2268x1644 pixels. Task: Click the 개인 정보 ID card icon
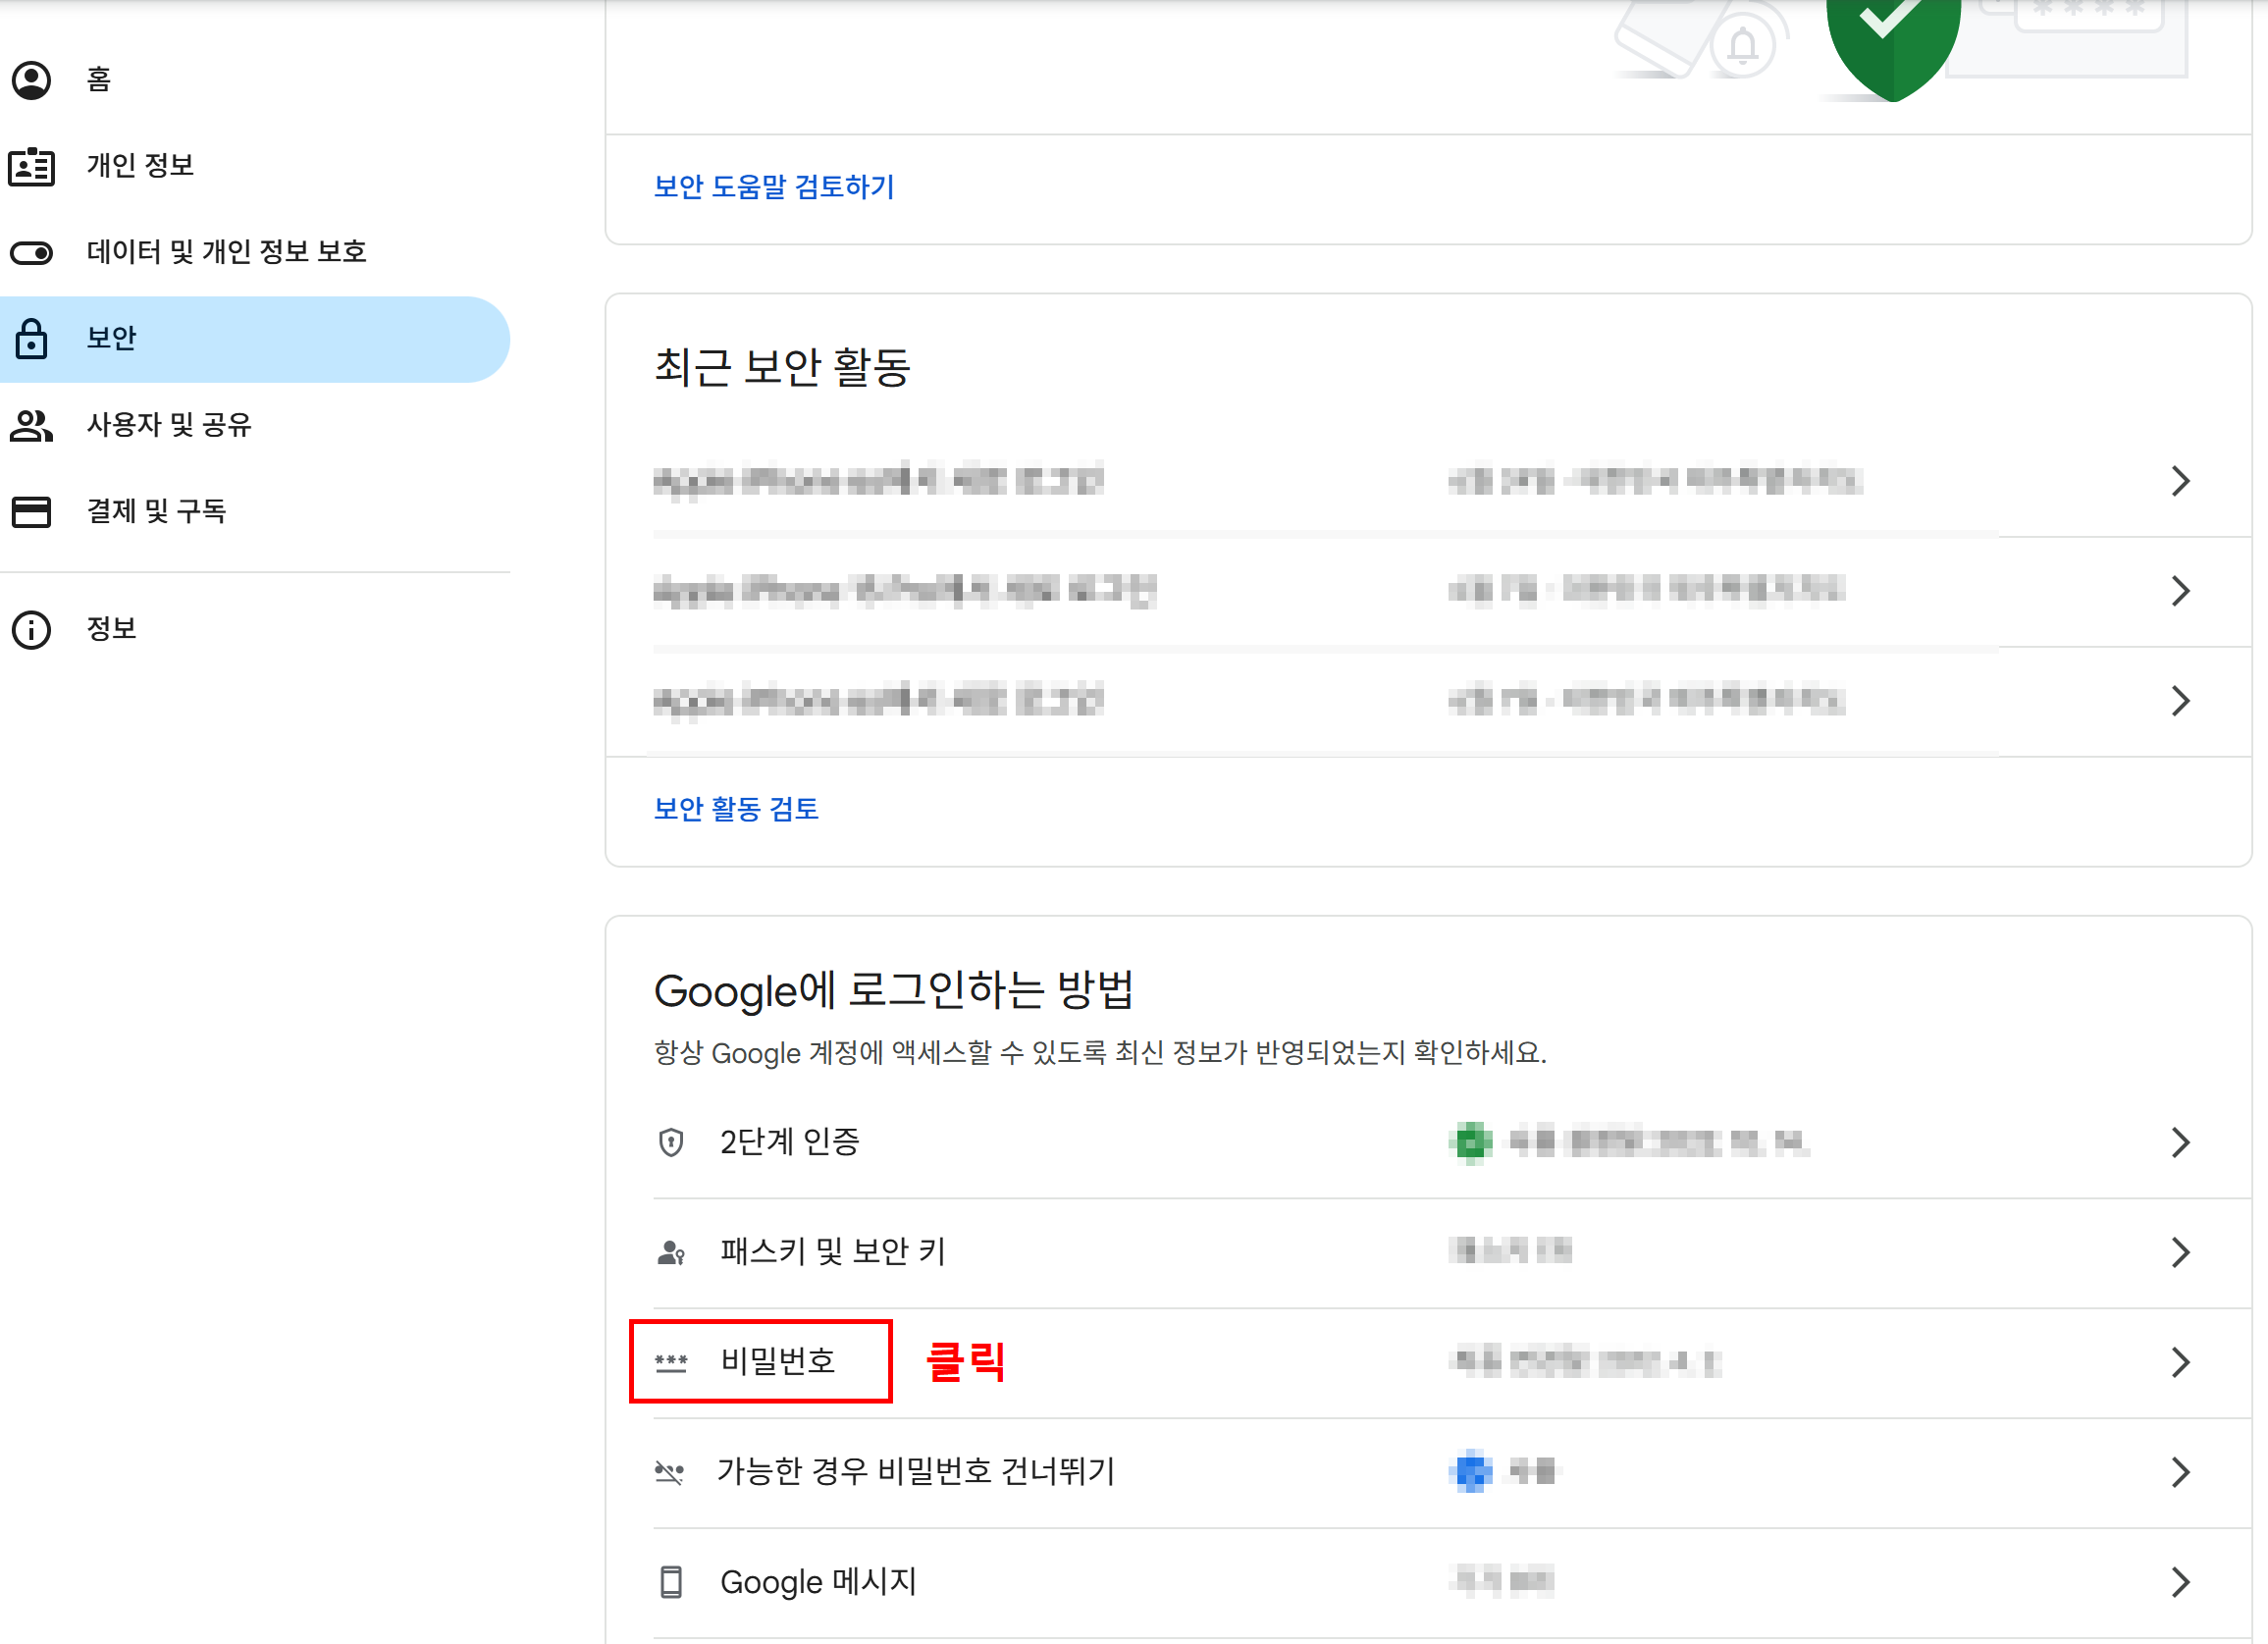pos(31,166)
